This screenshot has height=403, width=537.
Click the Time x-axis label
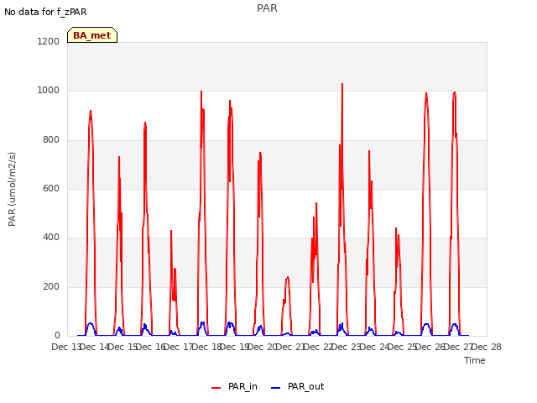point(474,360)
